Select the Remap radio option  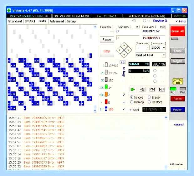132,102
